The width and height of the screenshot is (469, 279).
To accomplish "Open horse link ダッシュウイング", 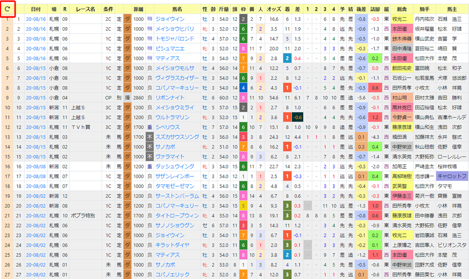I will [x=175, y=166].
